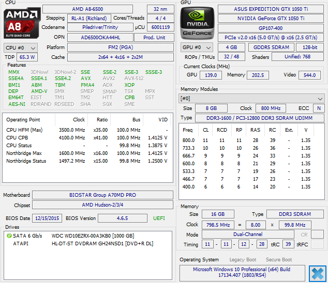The image size is (328, 283).
Task: Click the BIOS version 4.6.5 field
Action: (123, 218)
